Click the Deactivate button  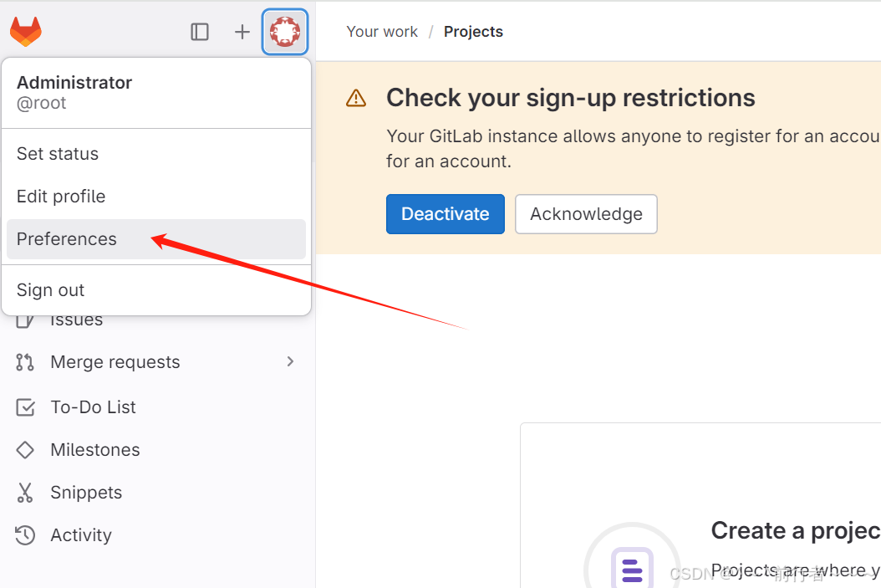pyautogui.click(x=446, y=214)
